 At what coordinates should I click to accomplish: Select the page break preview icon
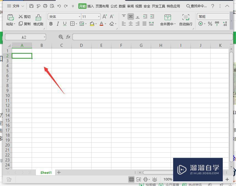pos(139,179)
